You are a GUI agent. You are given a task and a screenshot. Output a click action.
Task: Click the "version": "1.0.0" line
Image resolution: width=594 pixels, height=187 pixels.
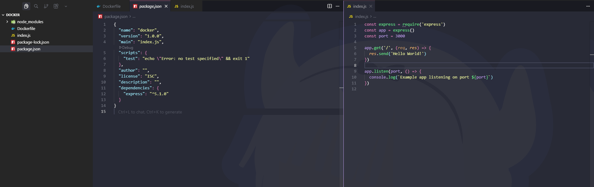point(141,36)
